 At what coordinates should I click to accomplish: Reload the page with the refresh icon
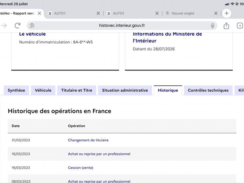[18, 26]
